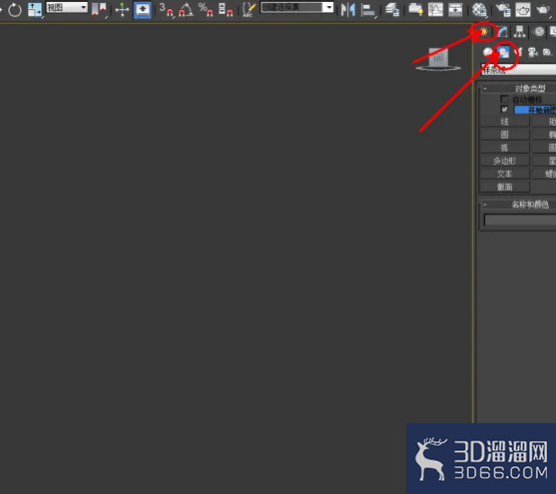The image size is (556, 494).
Task: Switch to the Hierarchy panel tab
Action: click(x=519, y=32)
